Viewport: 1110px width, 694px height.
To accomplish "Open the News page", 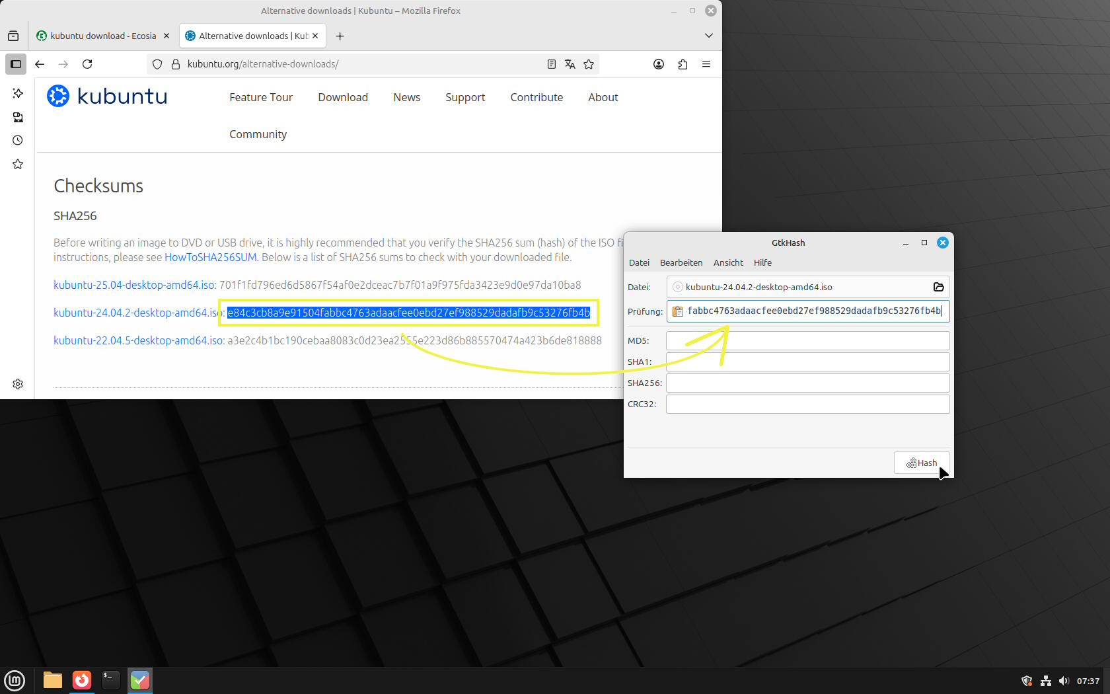I will click(407, 97).
